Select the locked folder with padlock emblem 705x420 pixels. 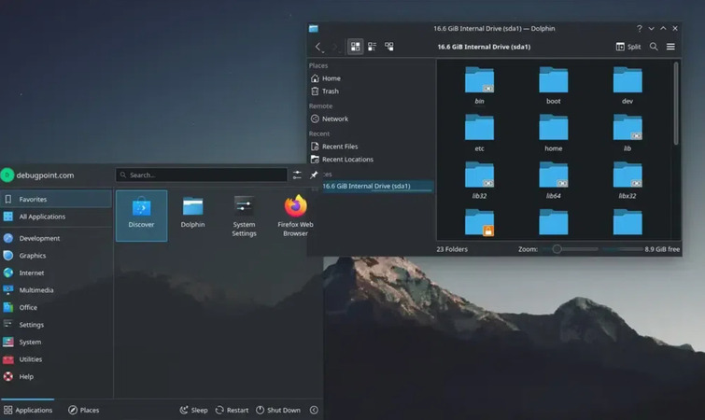(x=479, y=222)
